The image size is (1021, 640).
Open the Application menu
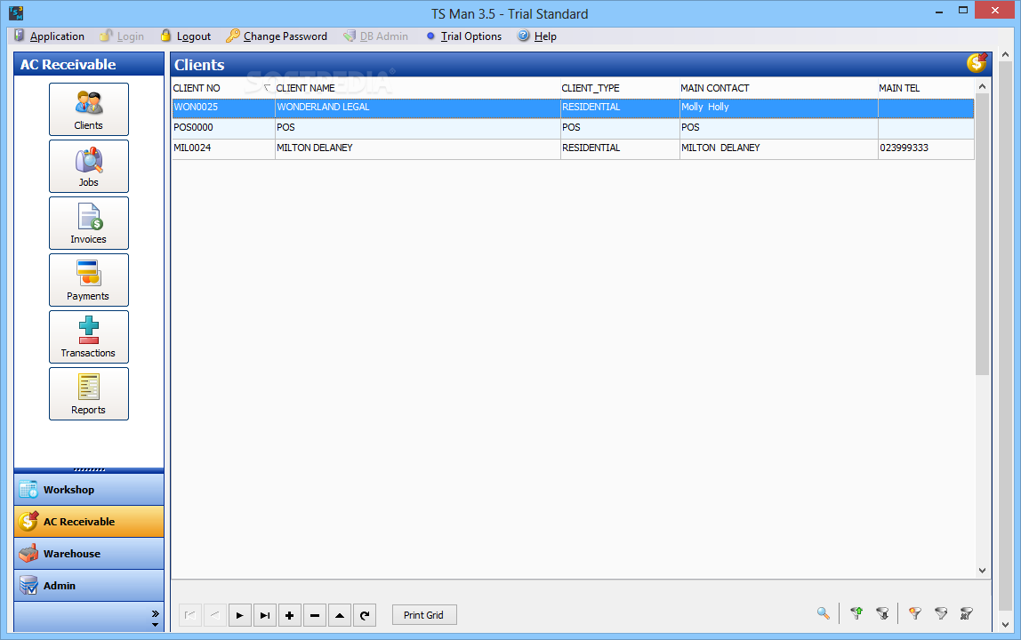click(x=50, y=36)
